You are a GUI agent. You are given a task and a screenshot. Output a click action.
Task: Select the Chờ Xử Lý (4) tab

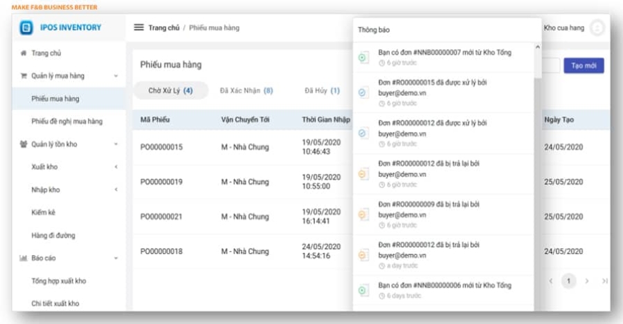[x=170, y=90]
